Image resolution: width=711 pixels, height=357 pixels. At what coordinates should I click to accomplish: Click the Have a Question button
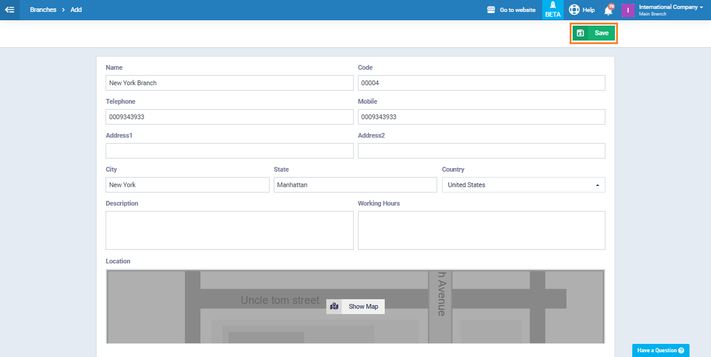pos(660,350)
